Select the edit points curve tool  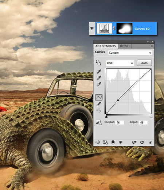pyautogui.click(x=99, y=98)
